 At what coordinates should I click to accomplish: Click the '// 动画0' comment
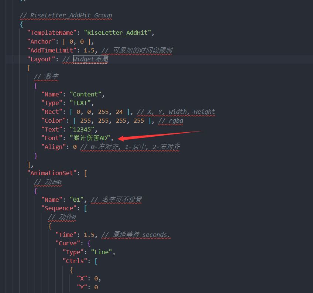[x=48, y=182]
